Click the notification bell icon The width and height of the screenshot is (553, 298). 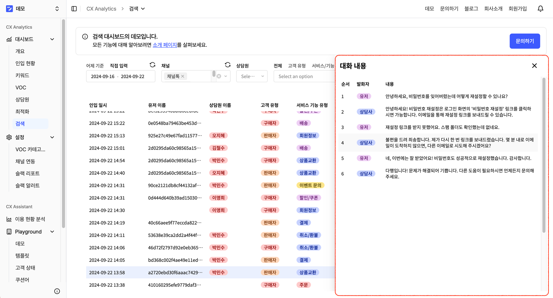[x=541, y=9]
